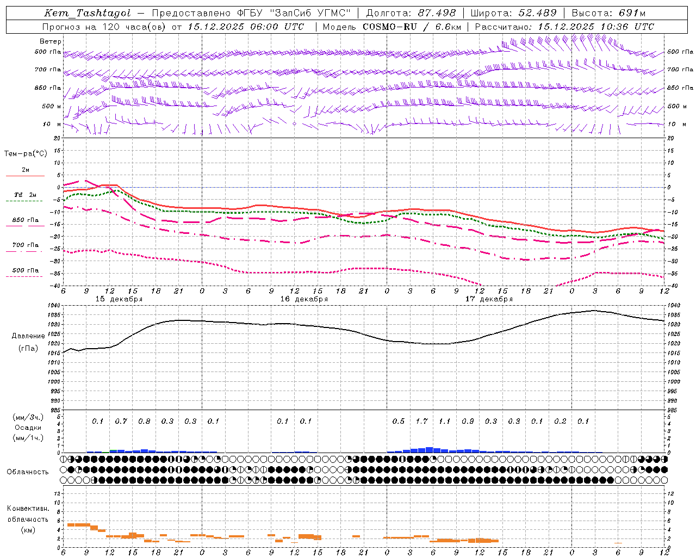Click the (мм/1ч.) unit label
This screenshot has width=696, height=557.
point(28,438)
